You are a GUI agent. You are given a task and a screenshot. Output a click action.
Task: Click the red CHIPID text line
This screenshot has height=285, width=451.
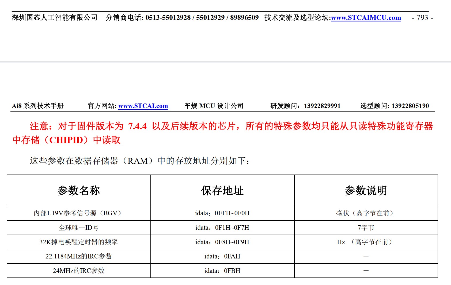click(66, 140)
